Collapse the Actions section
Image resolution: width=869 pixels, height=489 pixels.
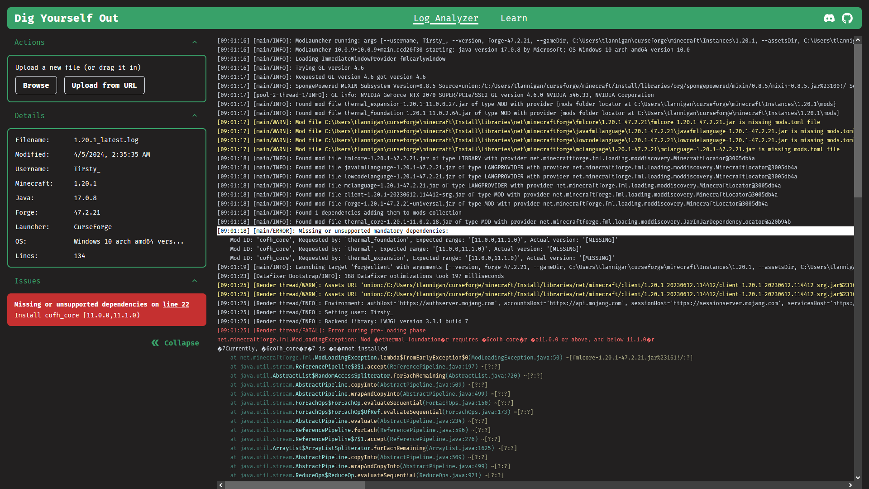tap(195, 42)
